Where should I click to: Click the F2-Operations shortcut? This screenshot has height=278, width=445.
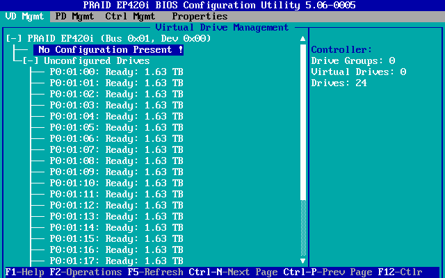point(86,272)
